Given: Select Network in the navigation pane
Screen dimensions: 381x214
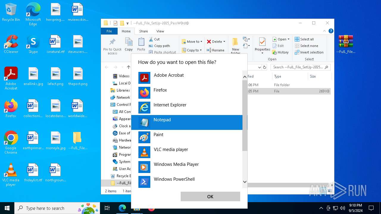Looking at the screenshot, I should (x=120, y=97).
